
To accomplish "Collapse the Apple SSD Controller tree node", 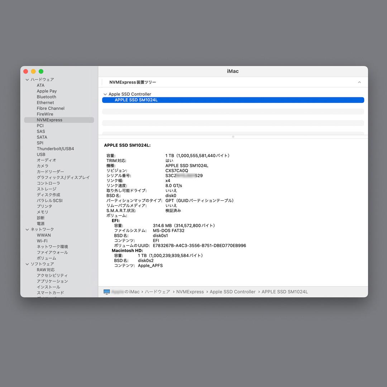I will coord(105,94).
